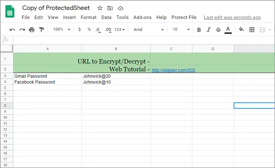Open the font size 10 dropdown

coord(181,29)
